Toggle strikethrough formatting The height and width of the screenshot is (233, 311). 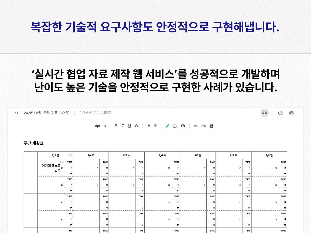click(137, 126)
